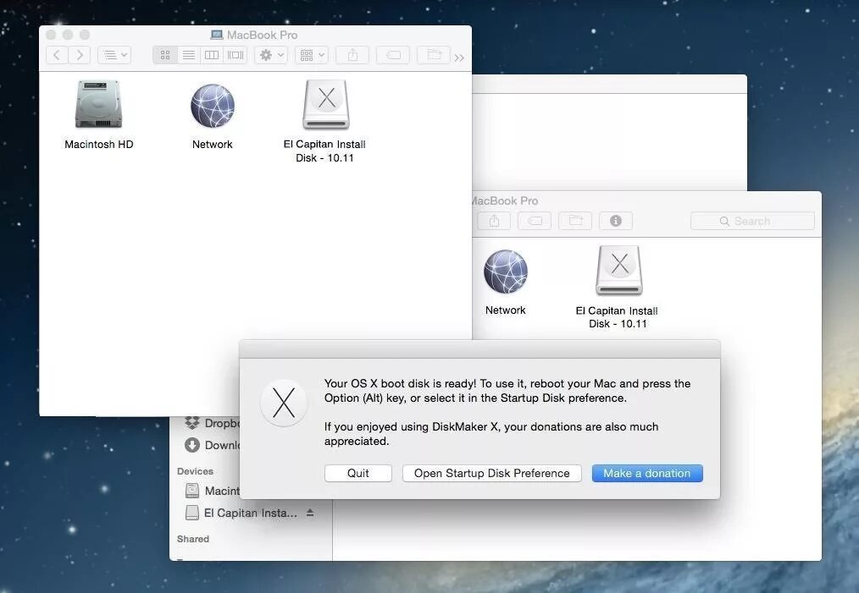Switch to Cover Flow view in front window
859x593 pixels.
pos(236,55)
